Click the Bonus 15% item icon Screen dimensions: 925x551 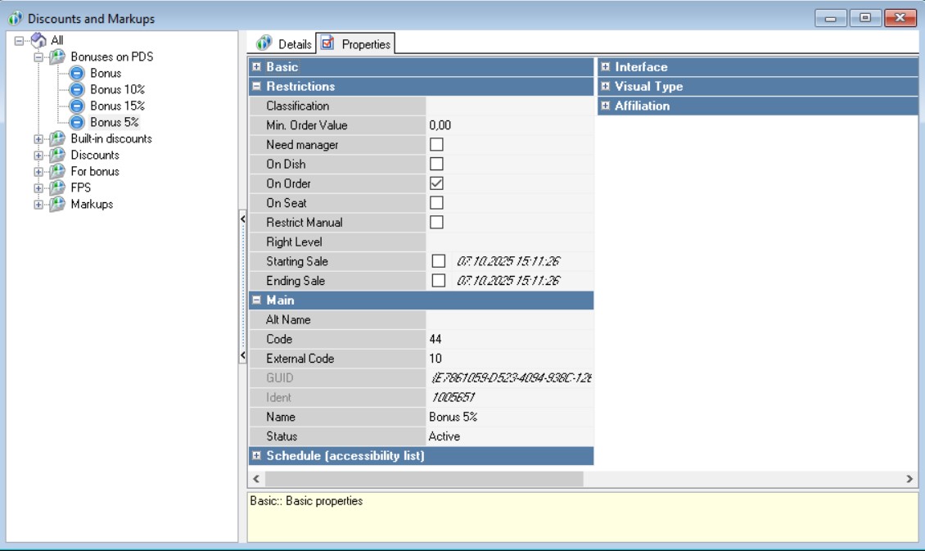point(77,106)
